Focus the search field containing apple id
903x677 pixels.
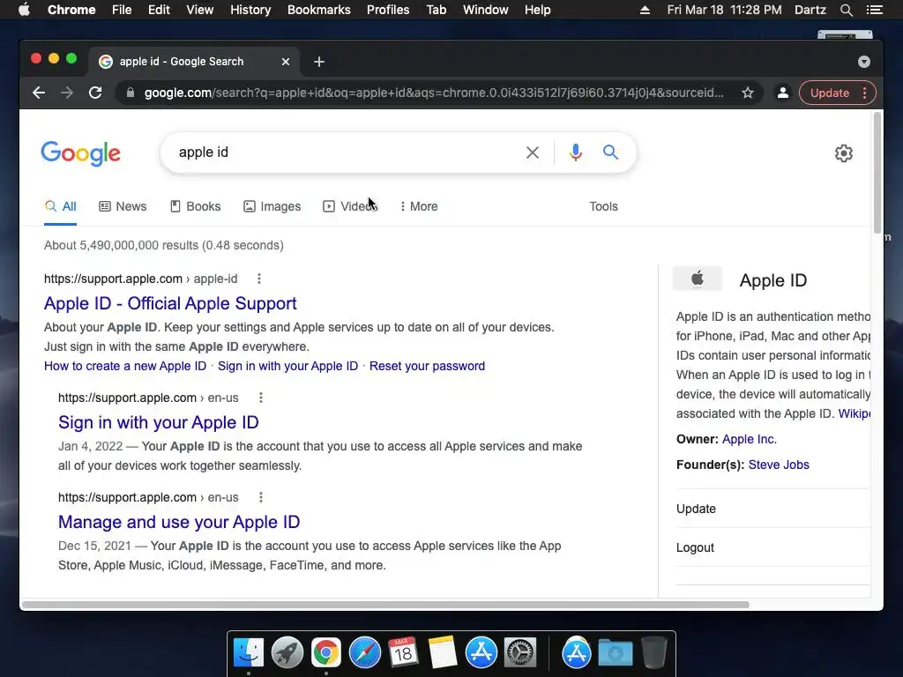346,153
